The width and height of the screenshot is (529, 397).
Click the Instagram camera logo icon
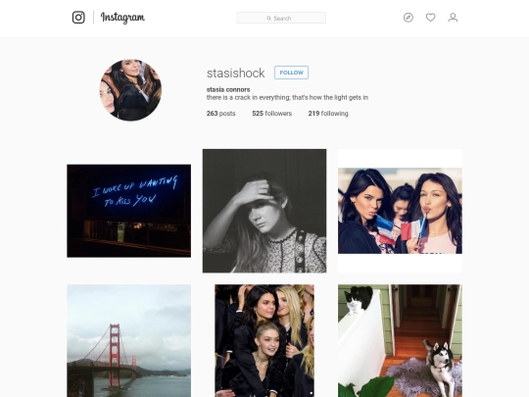(x=78, y=18)
